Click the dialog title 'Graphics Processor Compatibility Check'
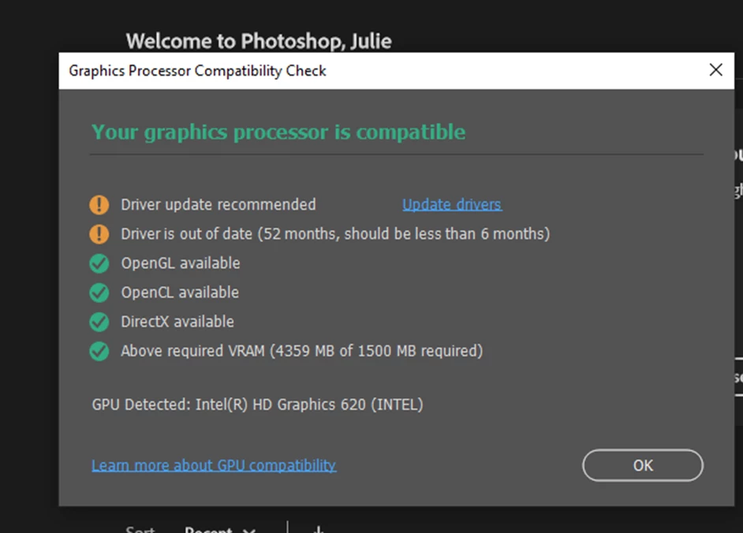Viewport: 743px width, 533px height. tap(198, 71)
